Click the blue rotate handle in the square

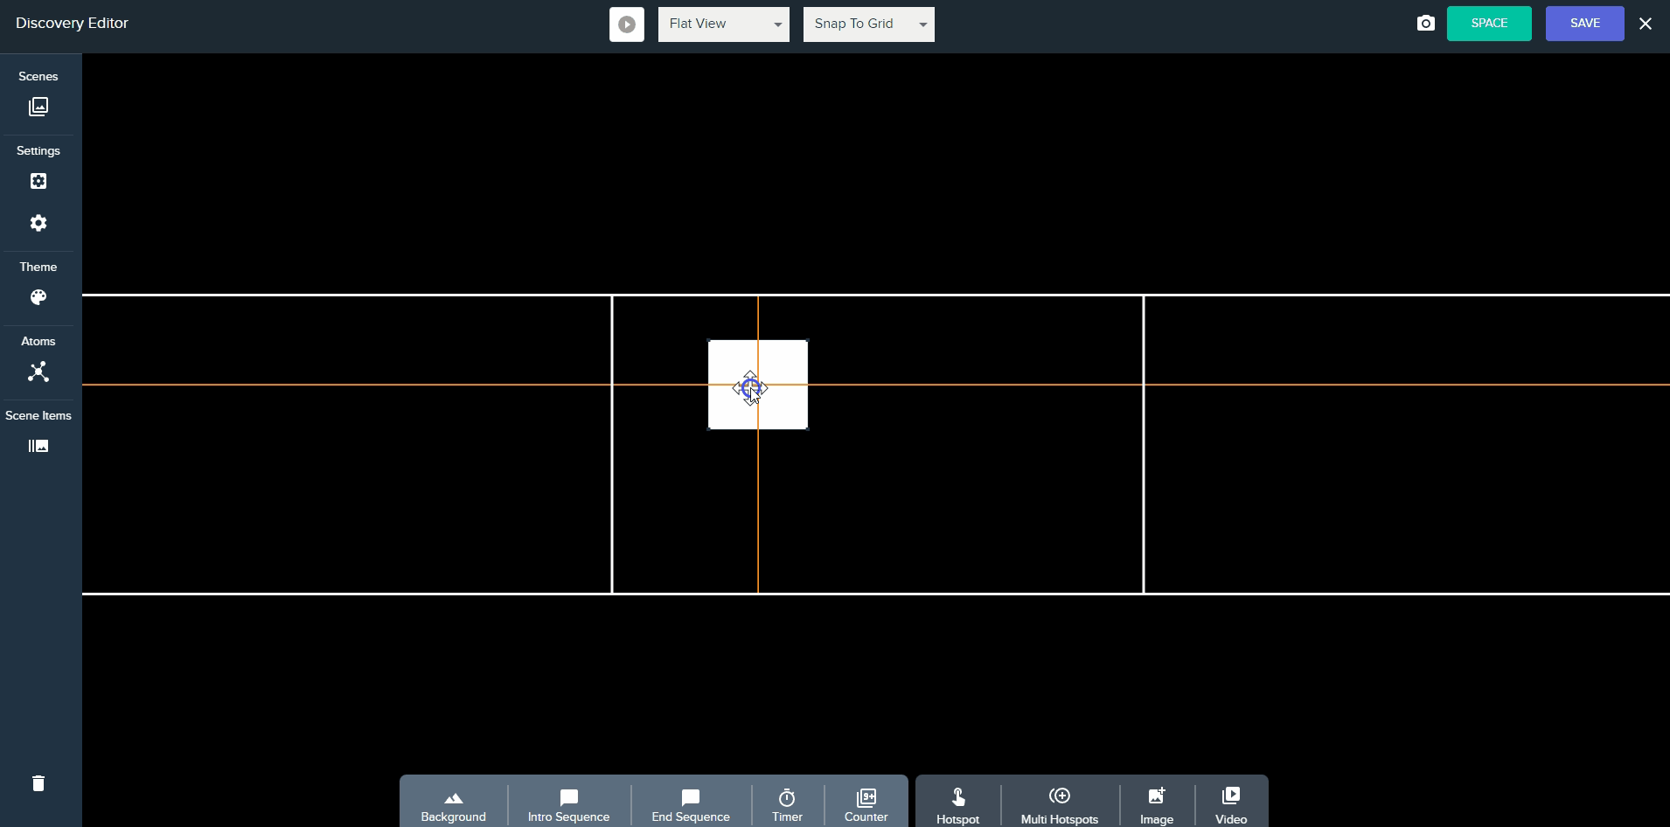point(750,388)
